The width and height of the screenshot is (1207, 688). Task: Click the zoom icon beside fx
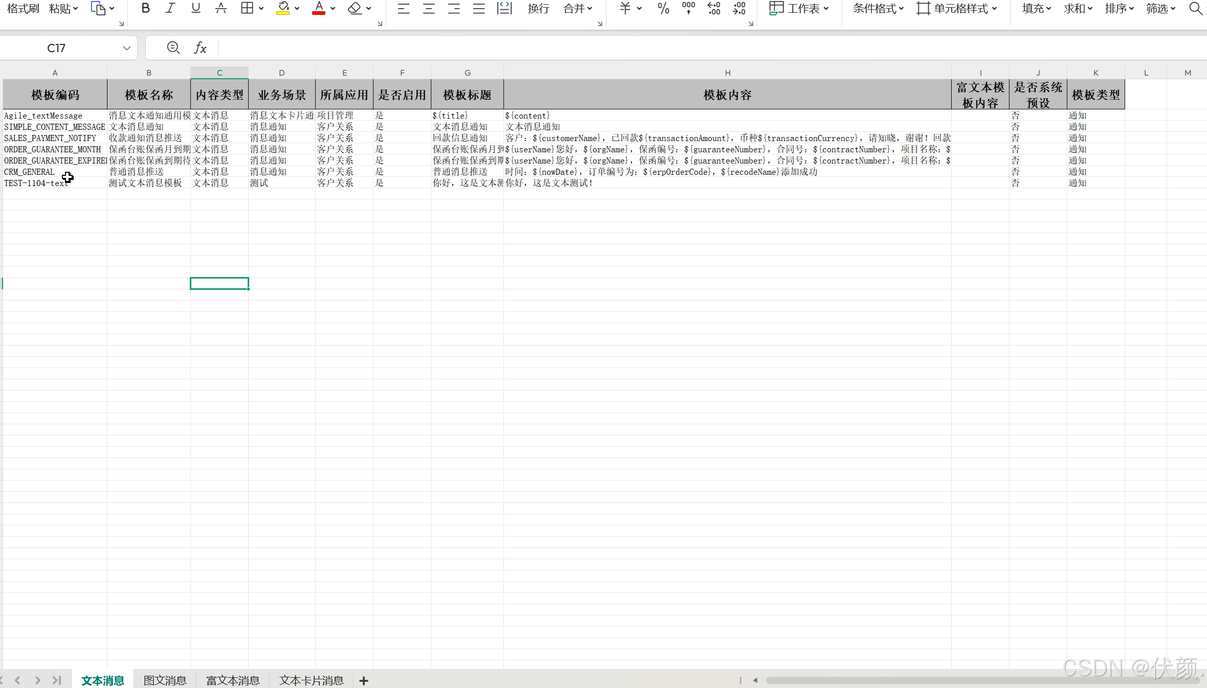click(x=173, y=48)
